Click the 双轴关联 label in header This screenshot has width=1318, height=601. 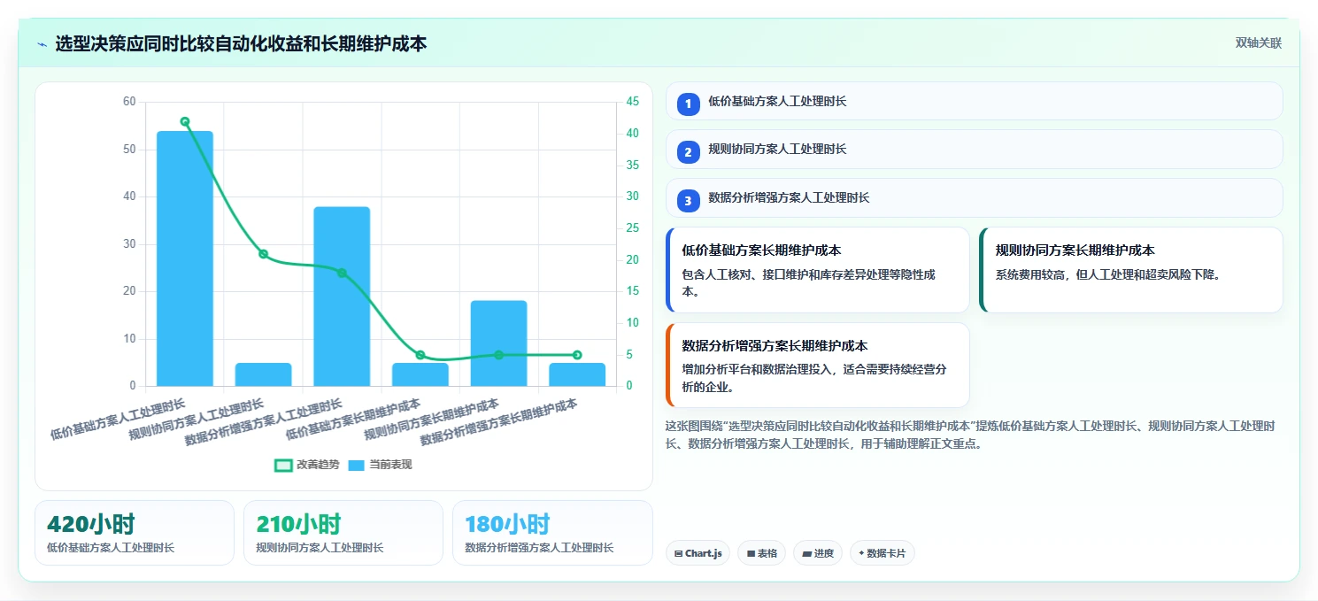pyautogui.click(x=1258, y=43)
